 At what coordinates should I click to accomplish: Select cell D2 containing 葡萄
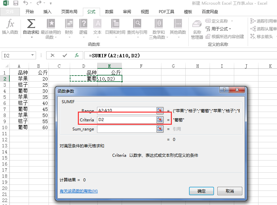click(84, 79)
